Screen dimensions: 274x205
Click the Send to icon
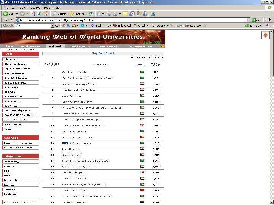(x=187, y=26)
